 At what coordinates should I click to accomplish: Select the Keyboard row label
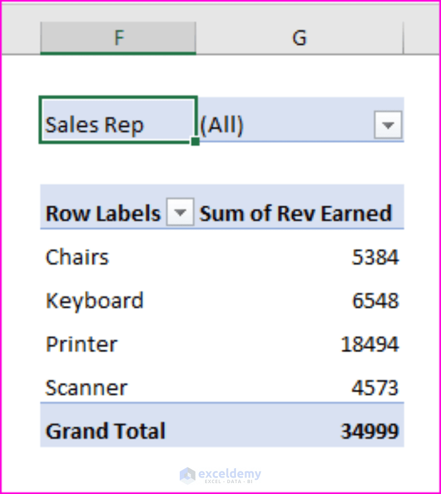click(94, 300)
